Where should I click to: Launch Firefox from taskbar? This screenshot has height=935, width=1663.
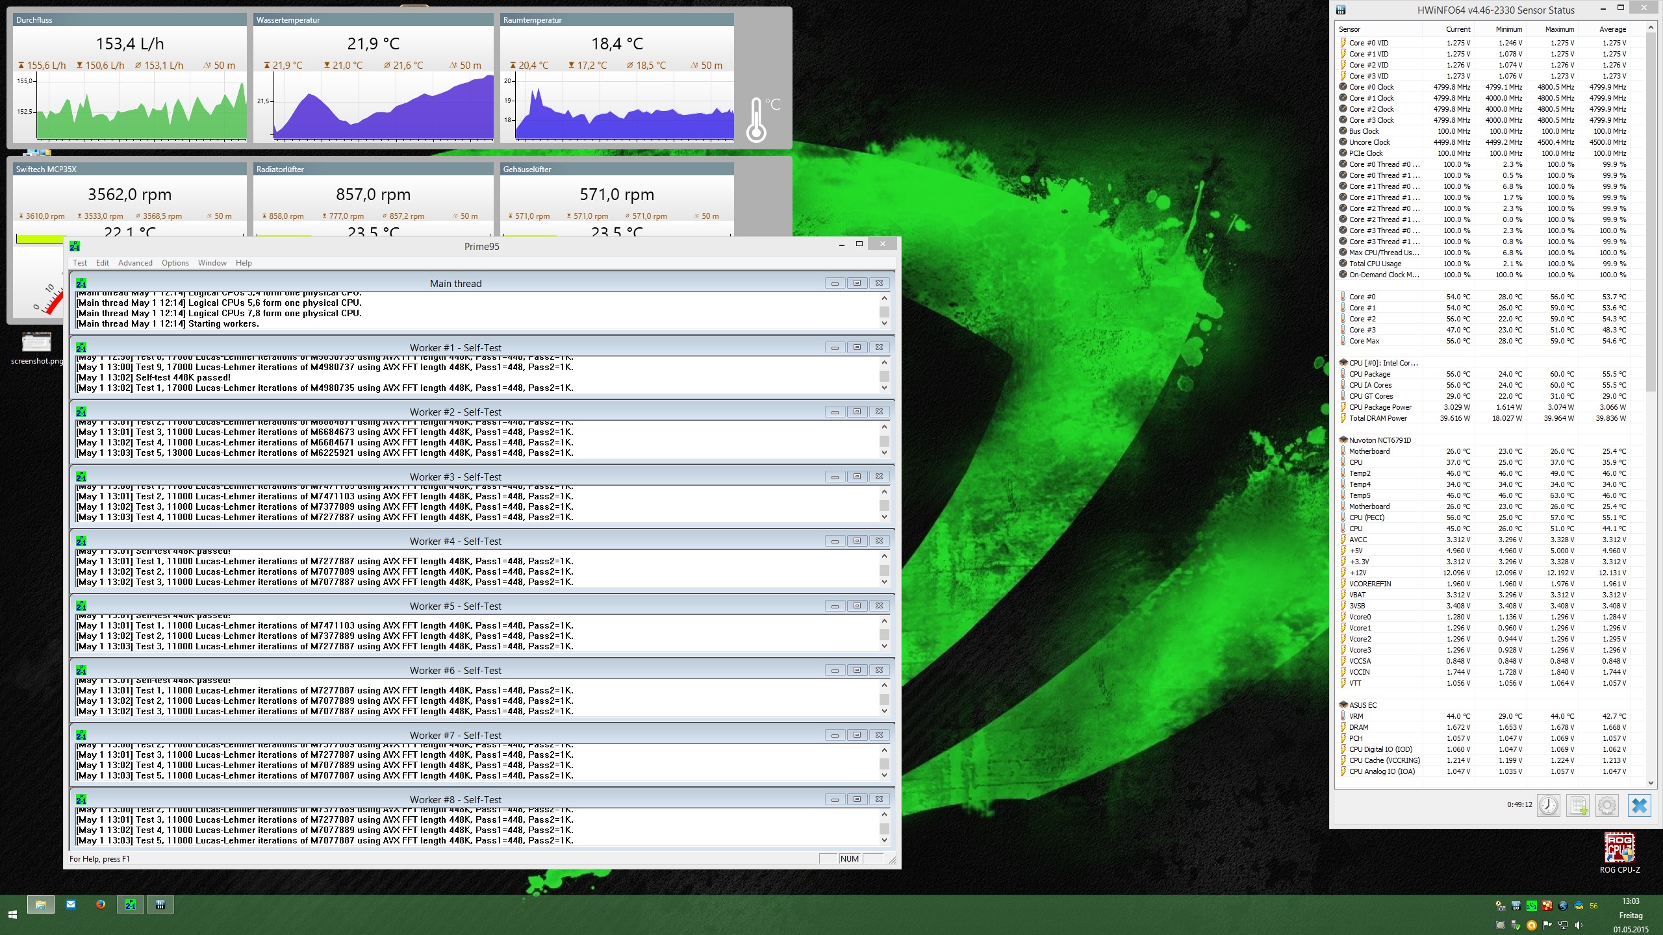click(101, 904)
